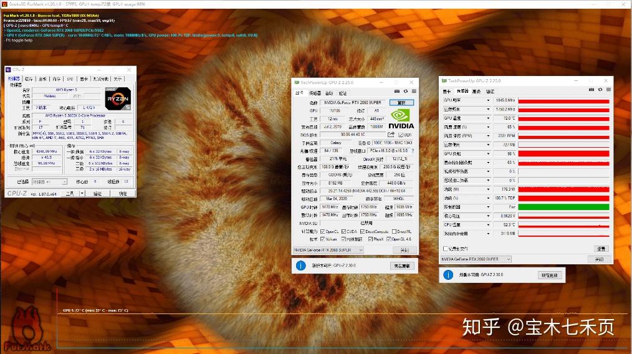Open GPU temperature sensor dropdown arrow
The image size is (632, 354).
(488, 118)
